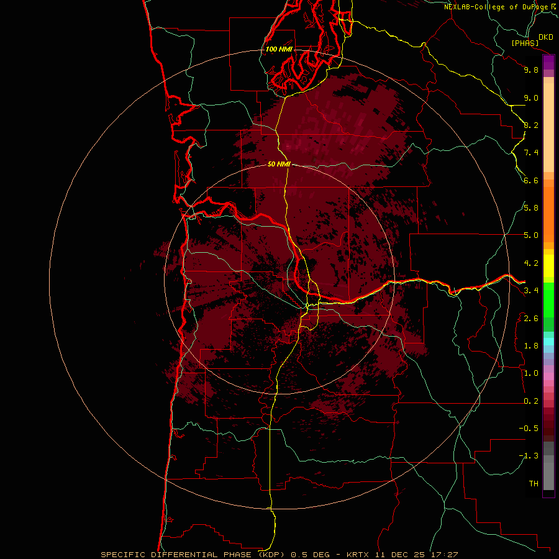Click the 0.2 value on the color scale
Image resolution: width=559 pixels, height=559 pixels.
coord(531,401)
